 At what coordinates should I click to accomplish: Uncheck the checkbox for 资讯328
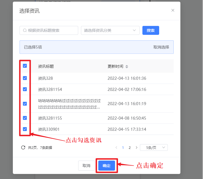click(x=25, y=78)
